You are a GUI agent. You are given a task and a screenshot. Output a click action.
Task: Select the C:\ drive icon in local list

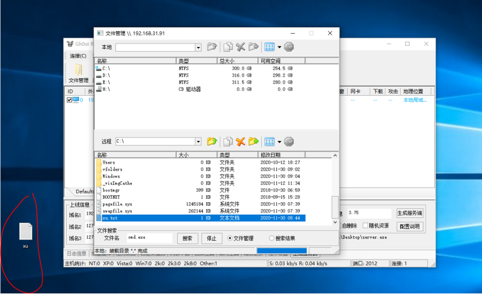98,68
